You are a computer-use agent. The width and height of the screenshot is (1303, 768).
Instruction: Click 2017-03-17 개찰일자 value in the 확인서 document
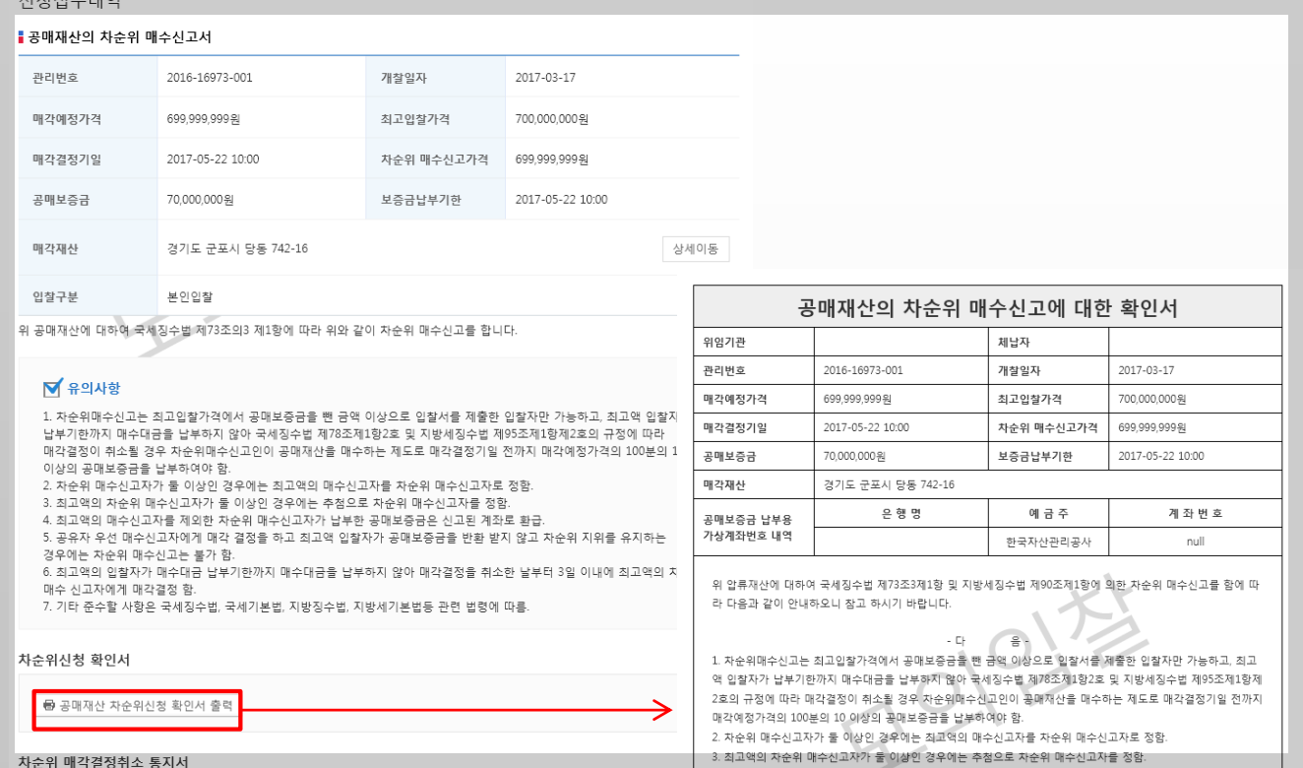(x=1147, y=370)
